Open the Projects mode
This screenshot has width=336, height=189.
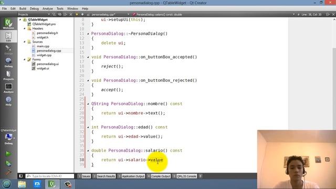pos(8,75)
